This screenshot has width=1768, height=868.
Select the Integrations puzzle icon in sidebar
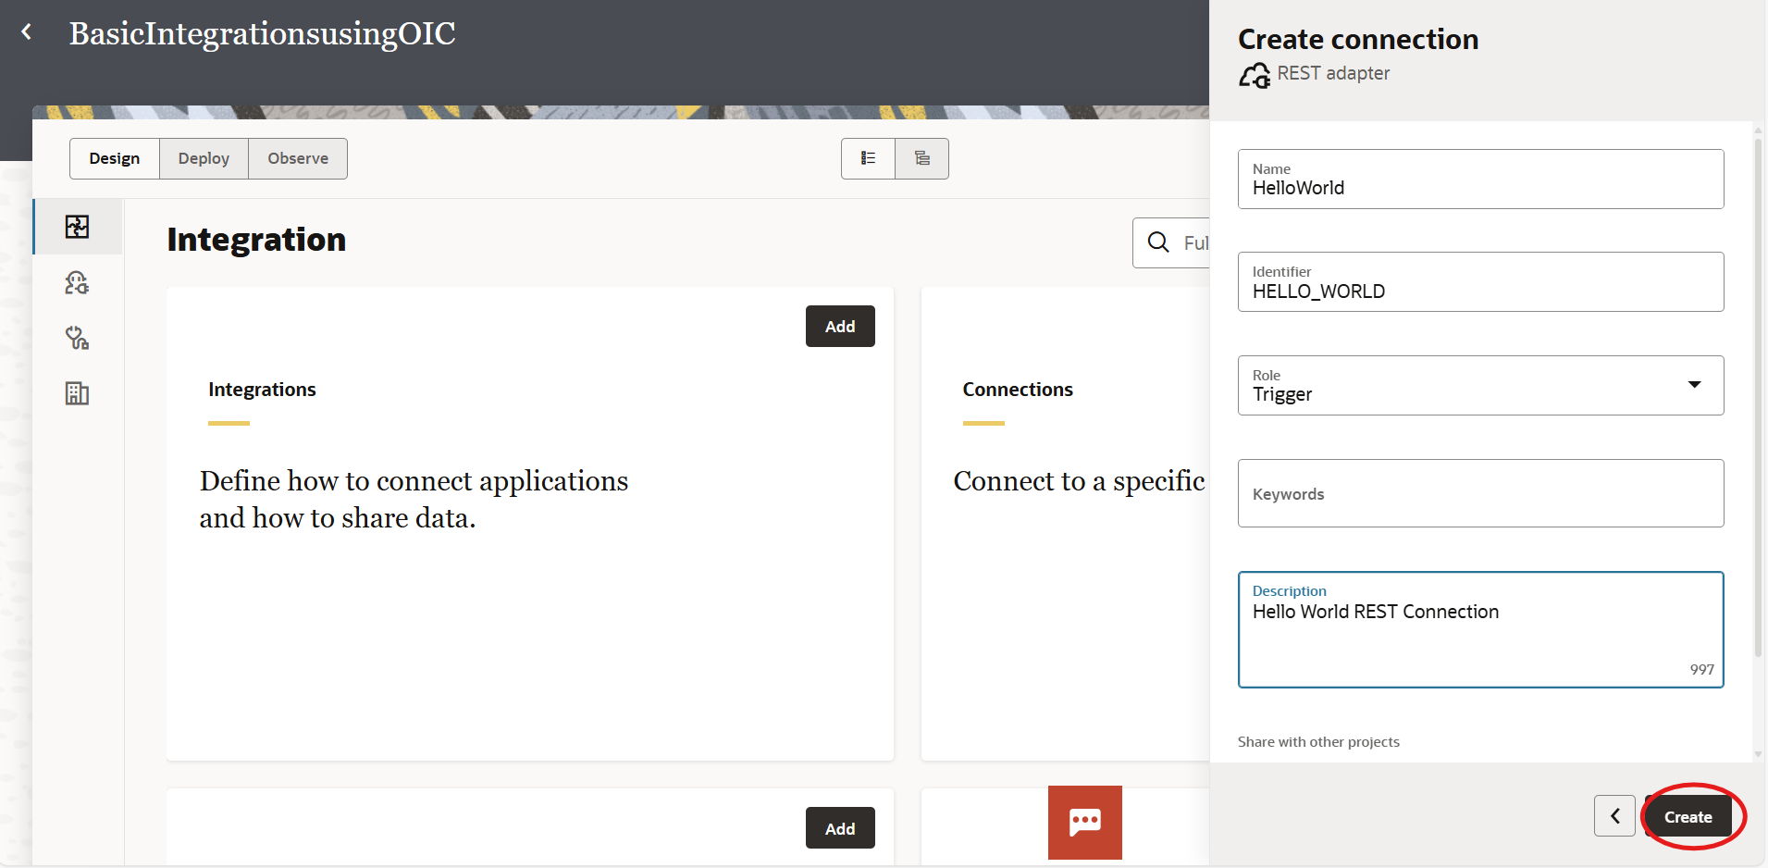[78, 226]
